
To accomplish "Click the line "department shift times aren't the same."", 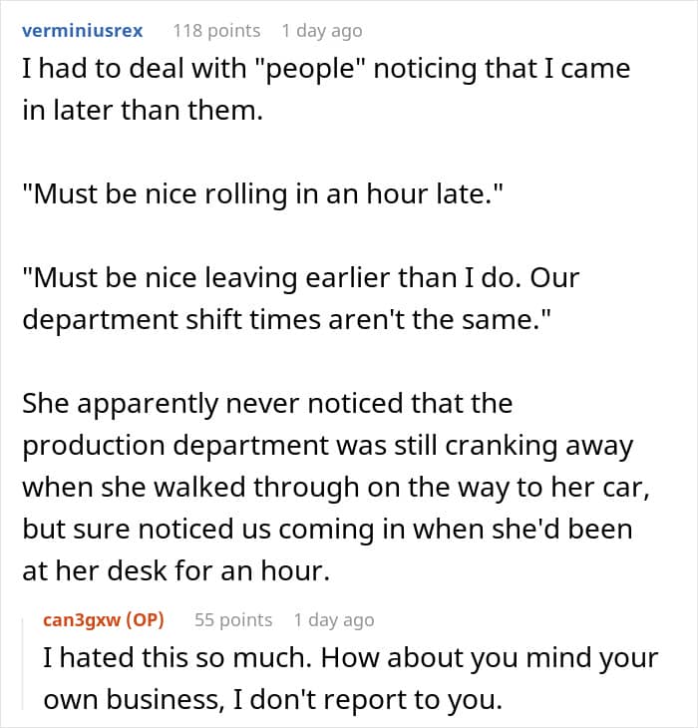I will pyautogui.click(x=286, y=320).
